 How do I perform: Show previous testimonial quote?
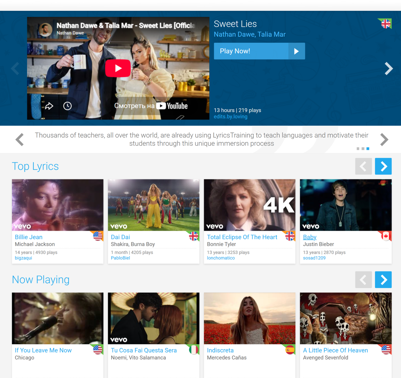(x=20, y=139)
